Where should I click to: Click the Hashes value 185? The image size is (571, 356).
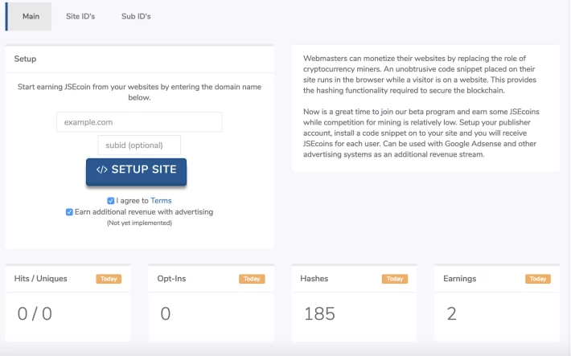pos(319,313)
